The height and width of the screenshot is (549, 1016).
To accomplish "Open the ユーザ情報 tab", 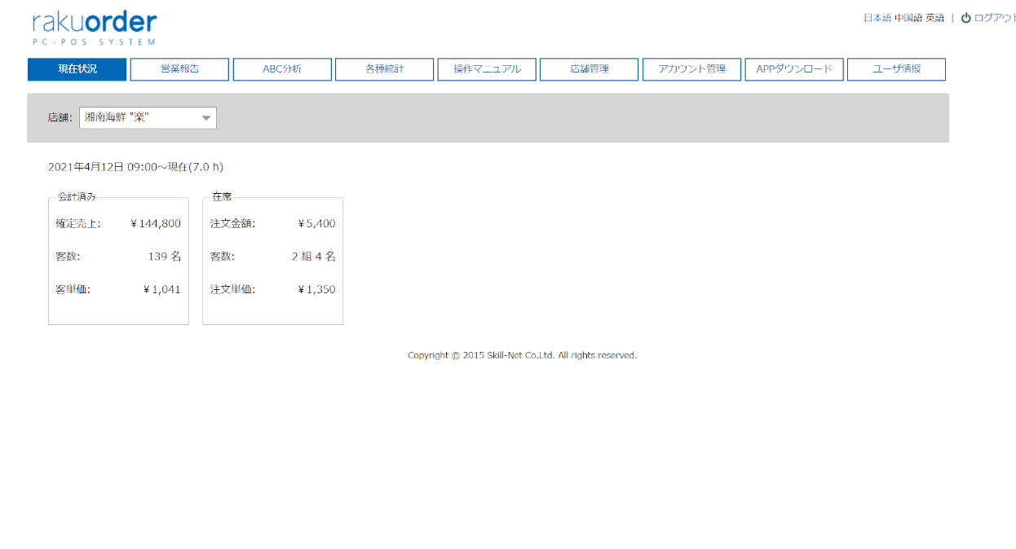I will coord(896,69).
